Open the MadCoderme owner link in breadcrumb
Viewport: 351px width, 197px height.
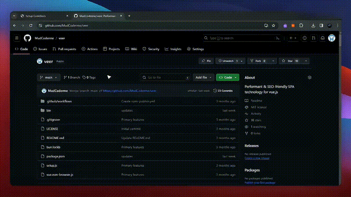pyautogui.click(x=44, y=38)
